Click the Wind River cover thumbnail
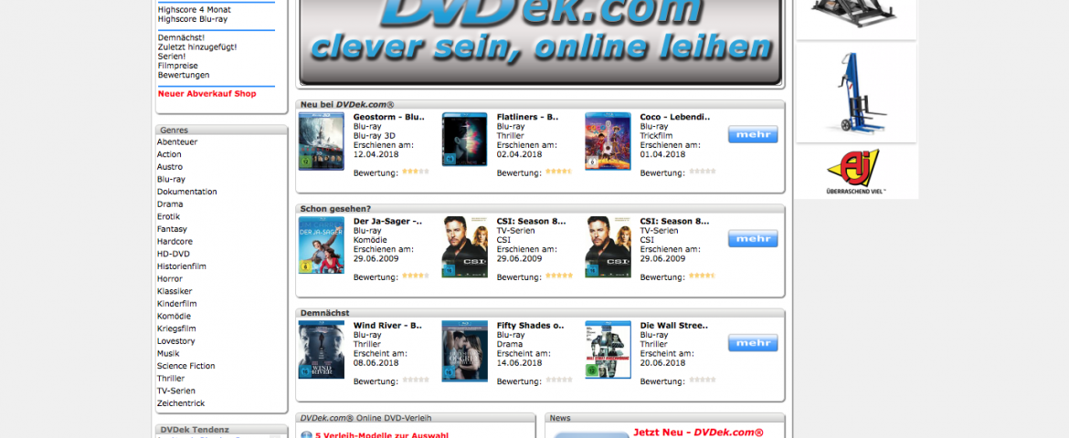The image size is (1069, 438). tap(321, 349)
